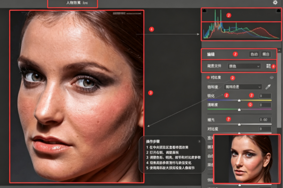Click the 0.00 value field beside 细光
283x188 pixels.
[x=265, y=120]
